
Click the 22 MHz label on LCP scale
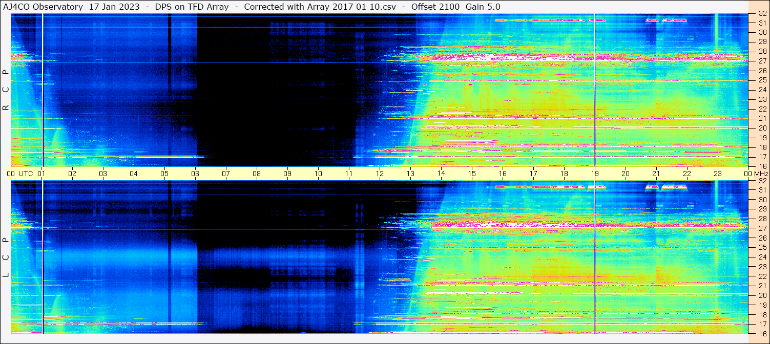pyautogui.click(x=762, y=276)
